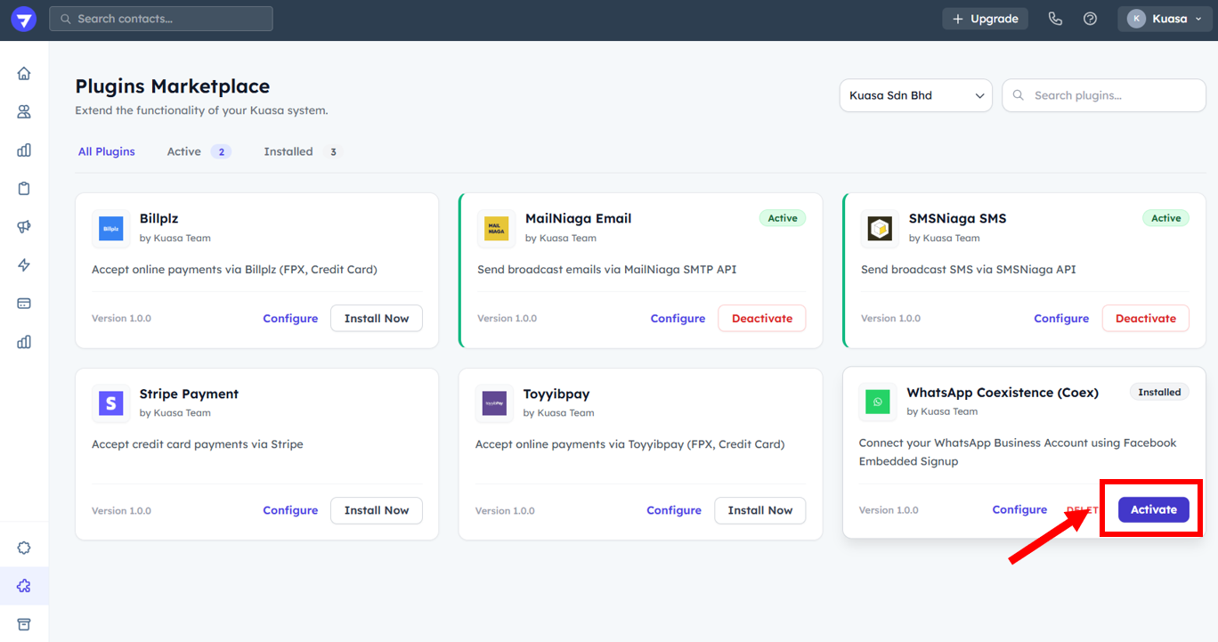1218x642 pixels.
Task: Click the lightning bolt automation icon
Action: (24, 264)
